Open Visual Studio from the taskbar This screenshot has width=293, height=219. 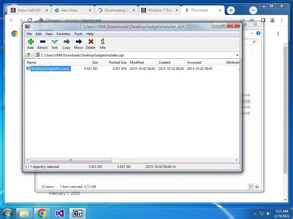tap(60, 213)
